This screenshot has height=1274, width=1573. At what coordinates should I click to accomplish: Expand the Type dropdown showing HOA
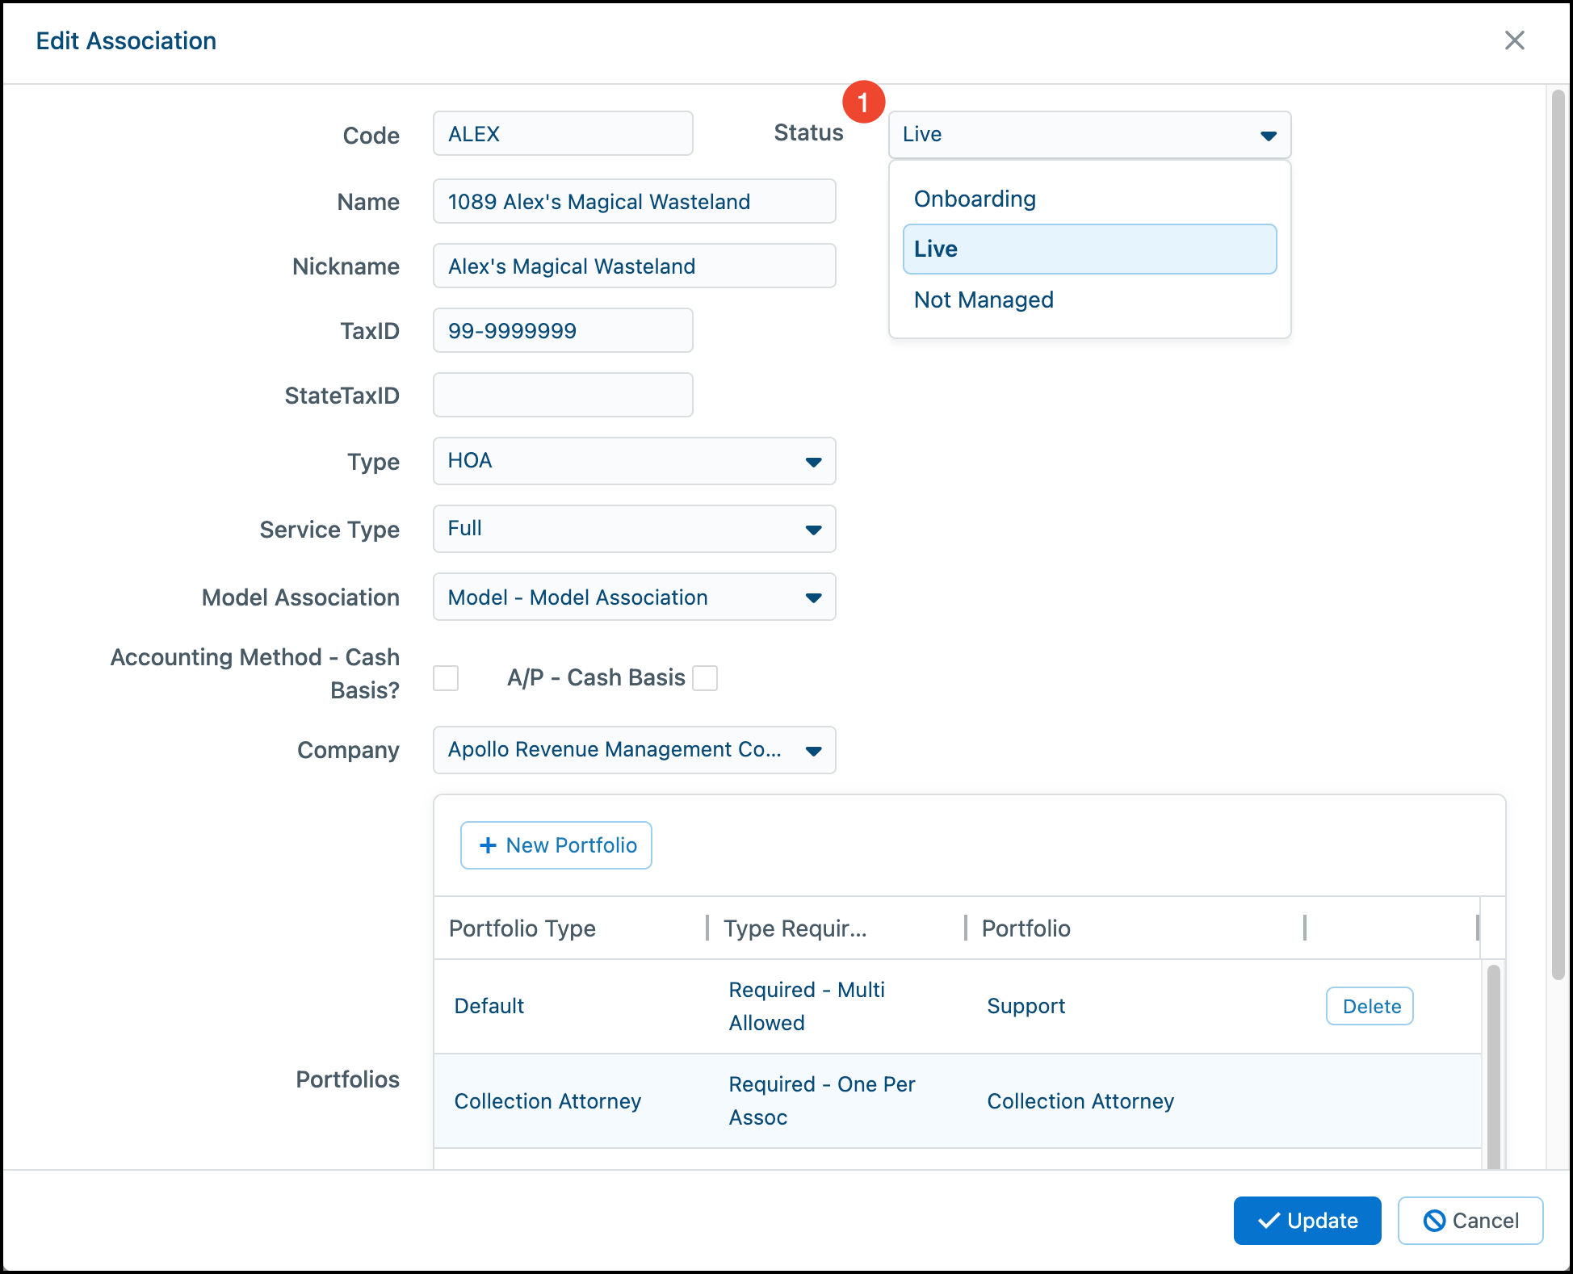click(x=634, y=461)
